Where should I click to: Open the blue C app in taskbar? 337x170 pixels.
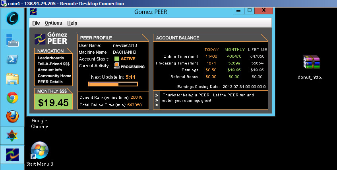pos(12,18)
